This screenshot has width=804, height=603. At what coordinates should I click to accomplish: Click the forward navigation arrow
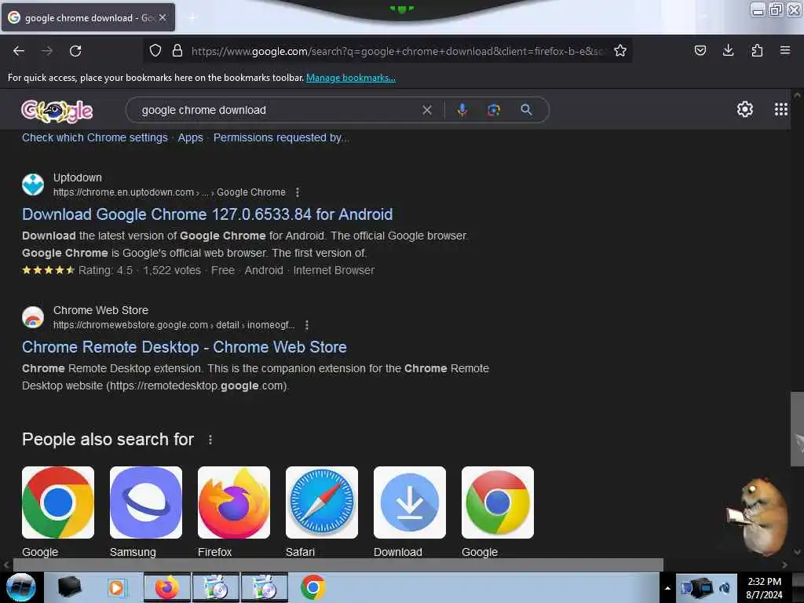pos(47,51)
